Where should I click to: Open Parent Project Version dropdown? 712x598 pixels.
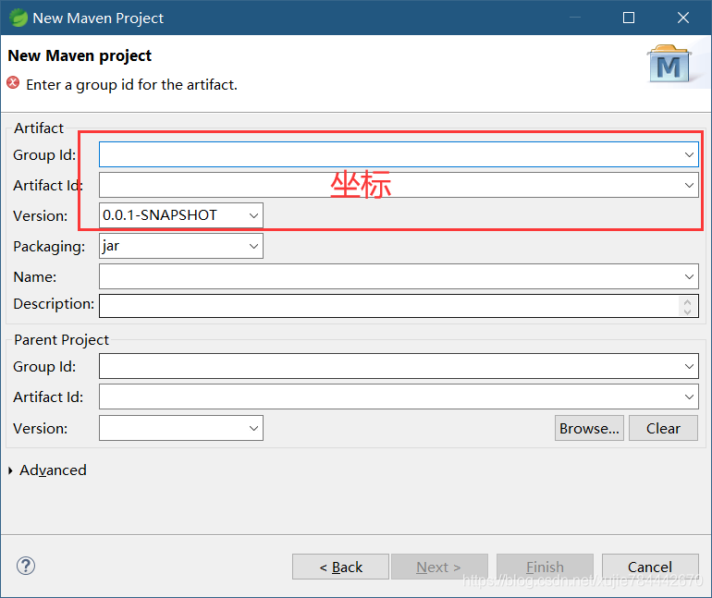pos(253,428)
